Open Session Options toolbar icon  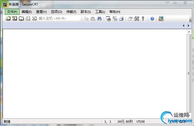coord(130,19)
